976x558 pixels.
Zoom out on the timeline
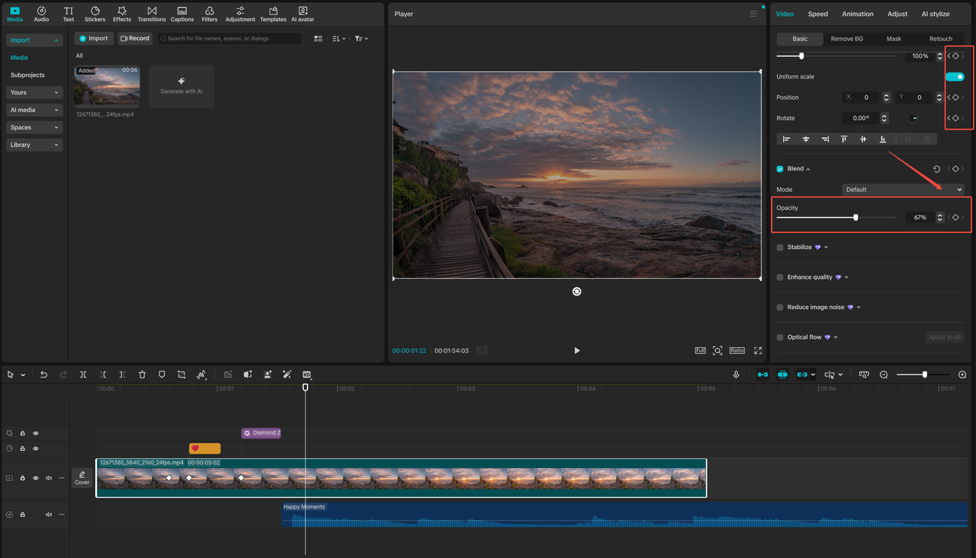pos(884,374)
